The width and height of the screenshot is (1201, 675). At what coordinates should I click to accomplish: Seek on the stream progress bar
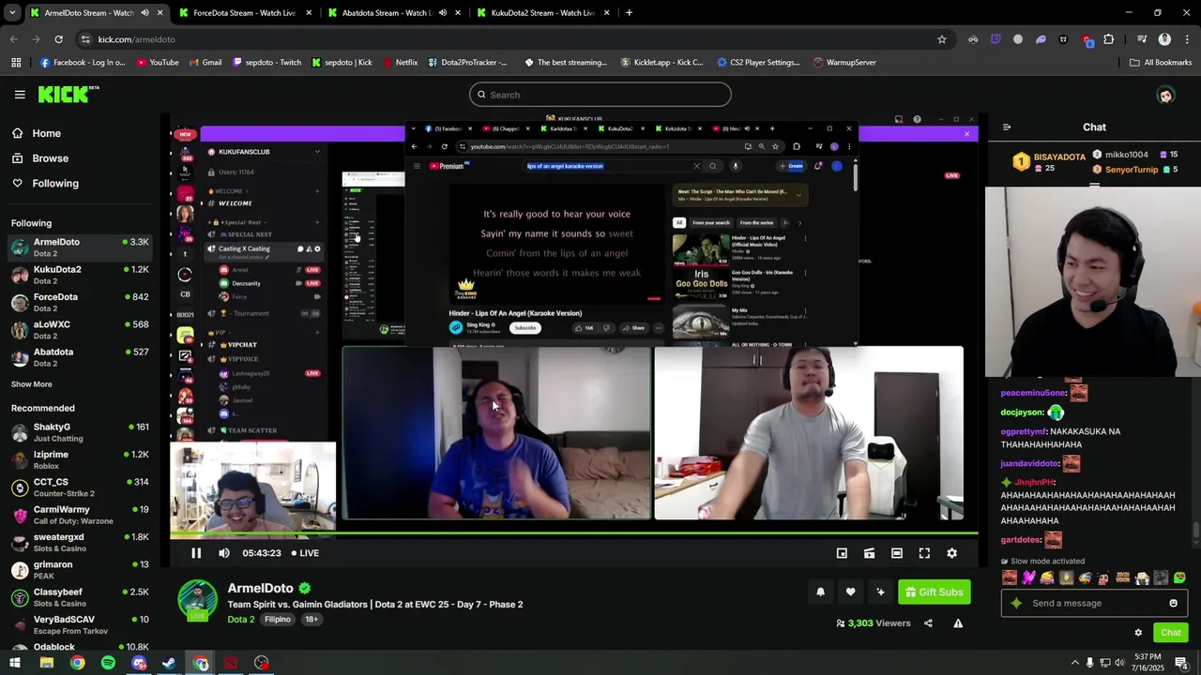point(573,534)
